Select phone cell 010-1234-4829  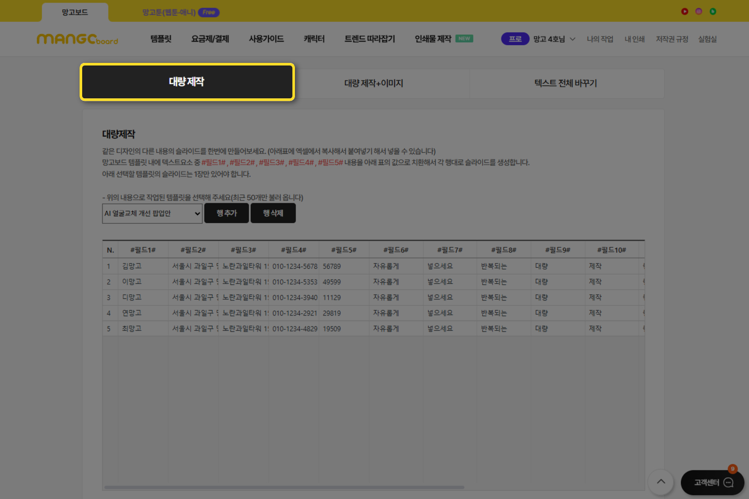(294, 329)
